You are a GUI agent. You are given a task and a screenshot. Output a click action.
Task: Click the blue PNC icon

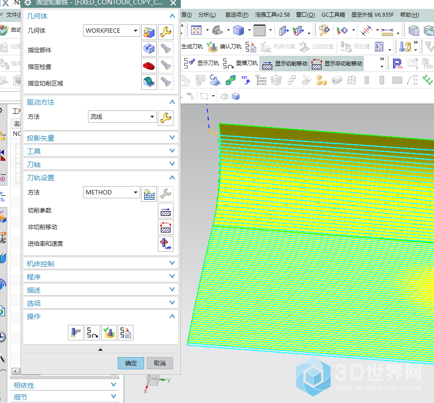(398, 64)
